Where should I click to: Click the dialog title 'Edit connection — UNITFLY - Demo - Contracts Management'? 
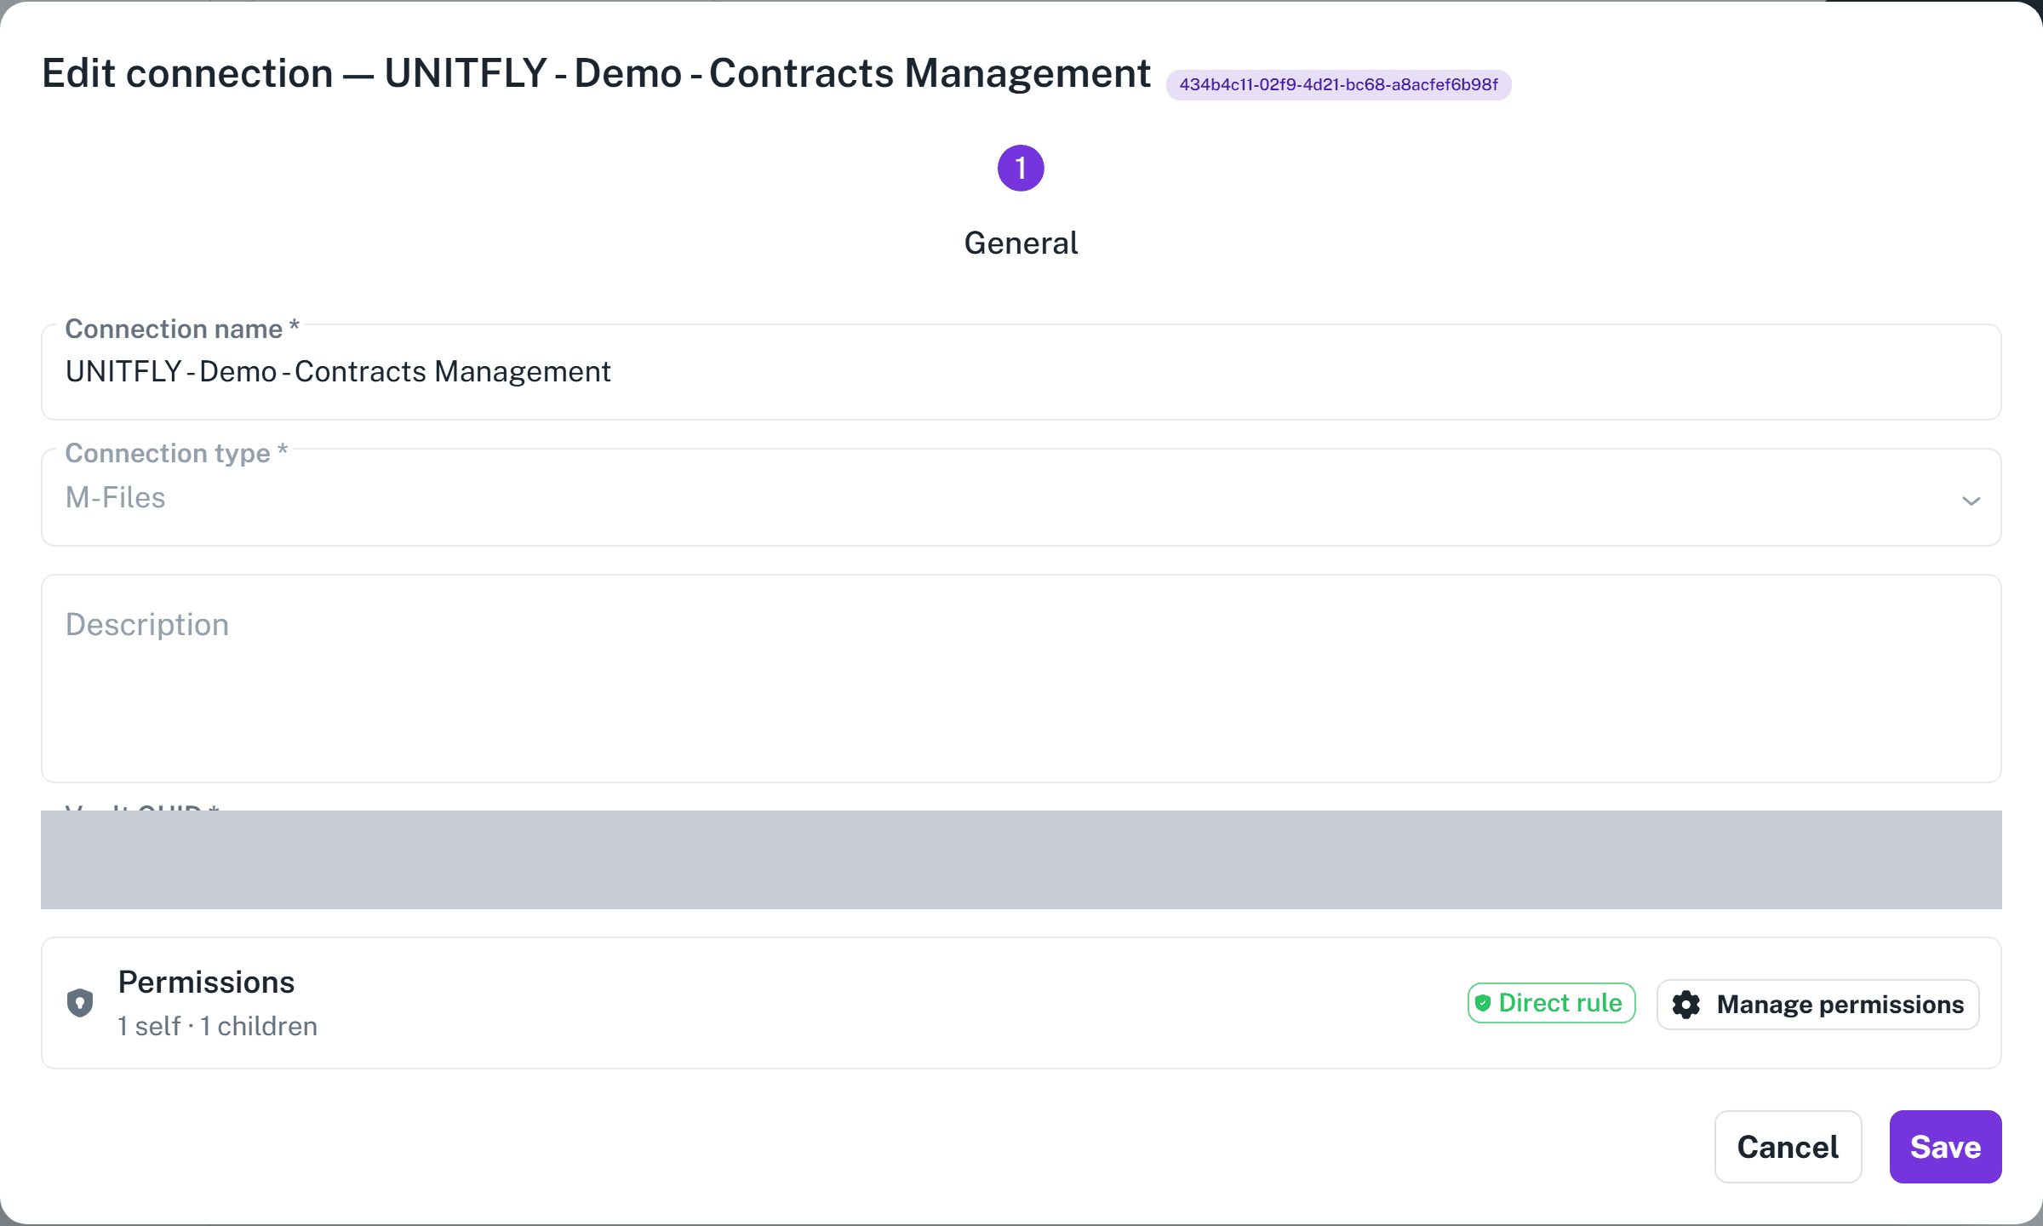pyautogui.click(x=596, y=73)
